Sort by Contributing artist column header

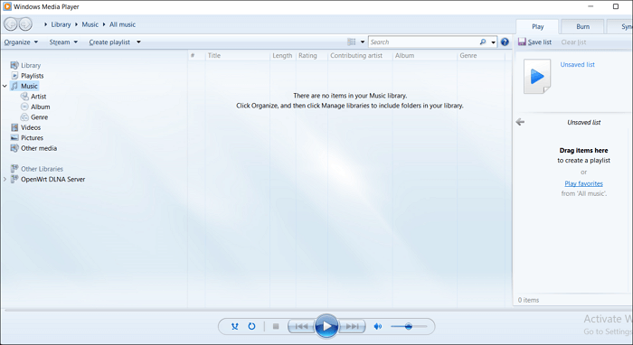coord(360,56)
